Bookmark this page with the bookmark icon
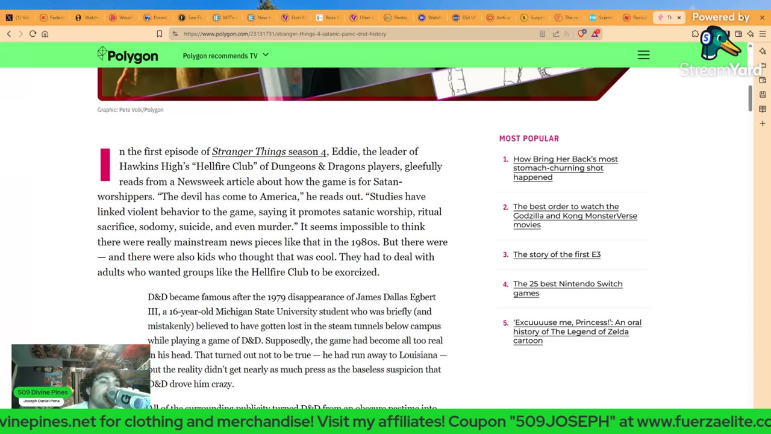 pyautogui.click(x=159, y=34)
